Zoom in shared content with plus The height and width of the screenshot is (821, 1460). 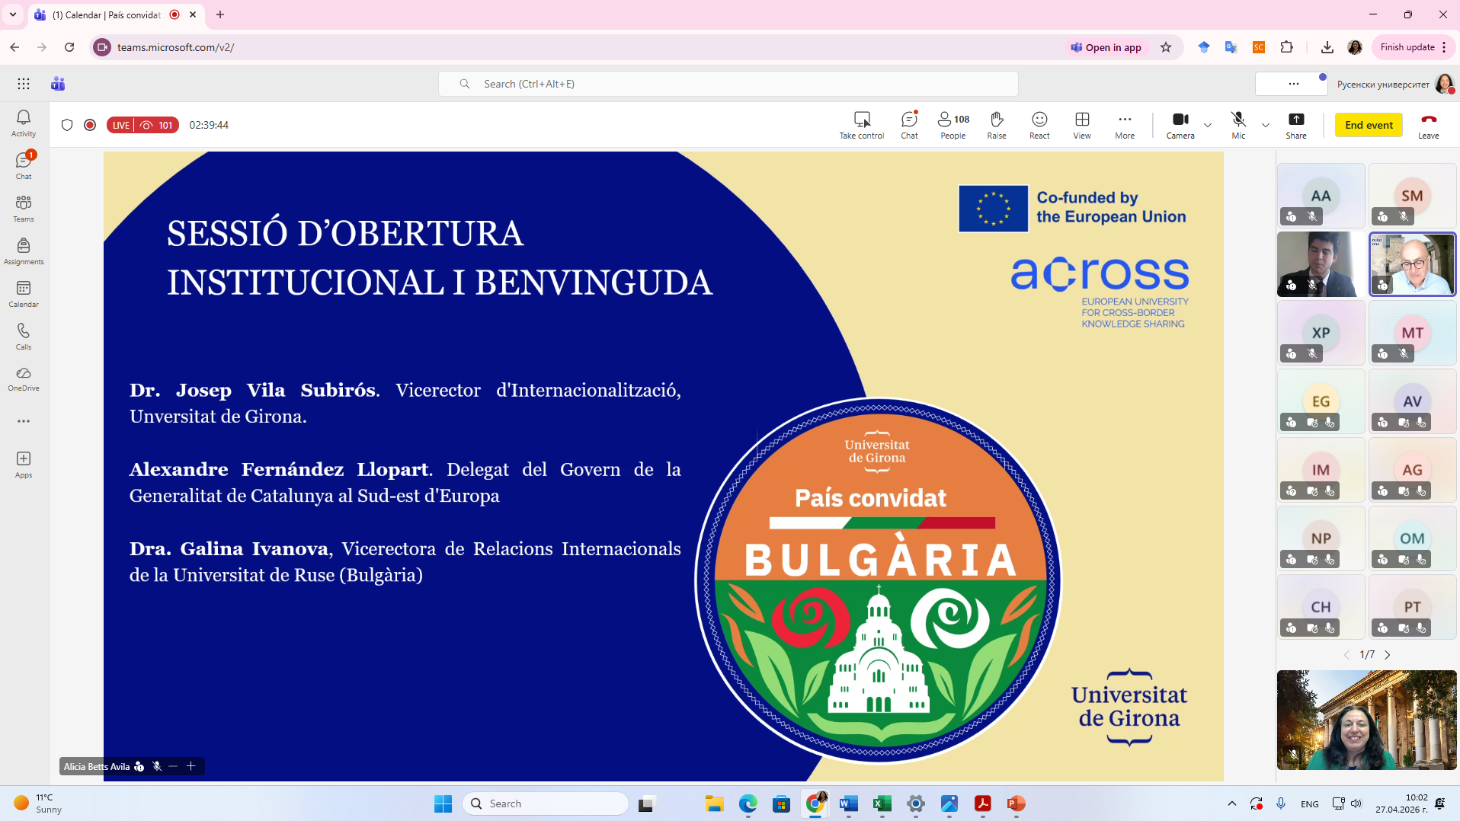pyautogui.click(x=191, y=766)
